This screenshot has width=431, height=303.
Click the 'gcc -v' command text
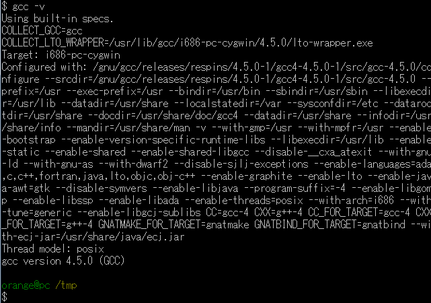point(28,6)
